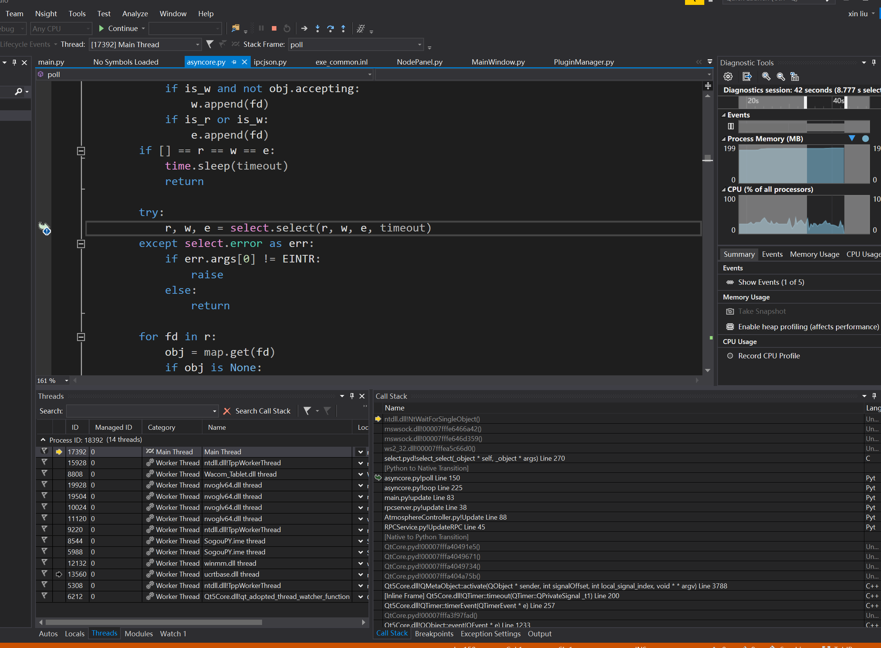Click the Step Out icon
881x648 pixels.
343,28
